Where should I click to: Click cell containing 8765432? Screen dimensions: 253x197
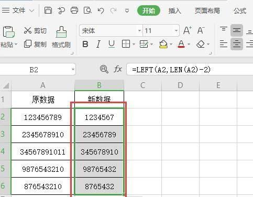coord(99,186)
